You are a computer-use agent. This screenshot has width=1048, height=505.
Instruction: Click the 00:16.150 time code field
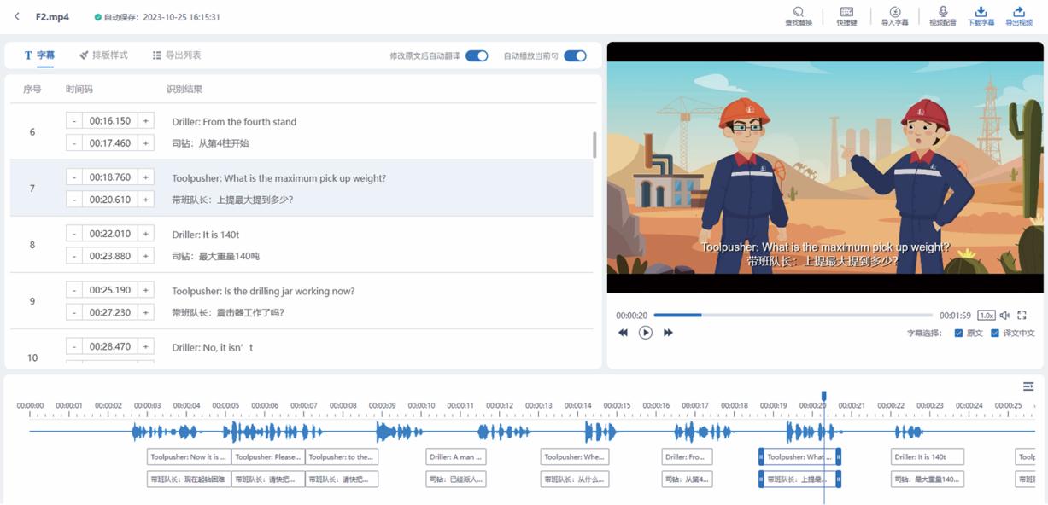110,121
